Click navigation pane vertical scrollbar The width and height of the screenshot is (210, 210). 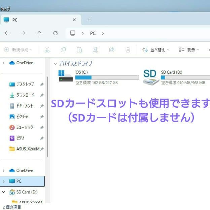[48, 117]
